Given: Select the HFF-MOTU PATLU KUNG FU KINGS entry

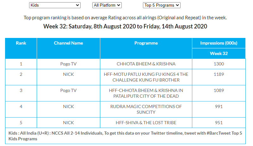Looking at the screenshot, I should tap(146, 77).
